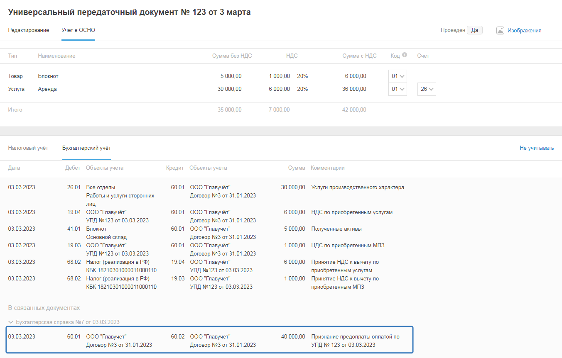Select the Учет в ОСНО tab
Viewport: 562px width, 358px height.
pos(78,30)
